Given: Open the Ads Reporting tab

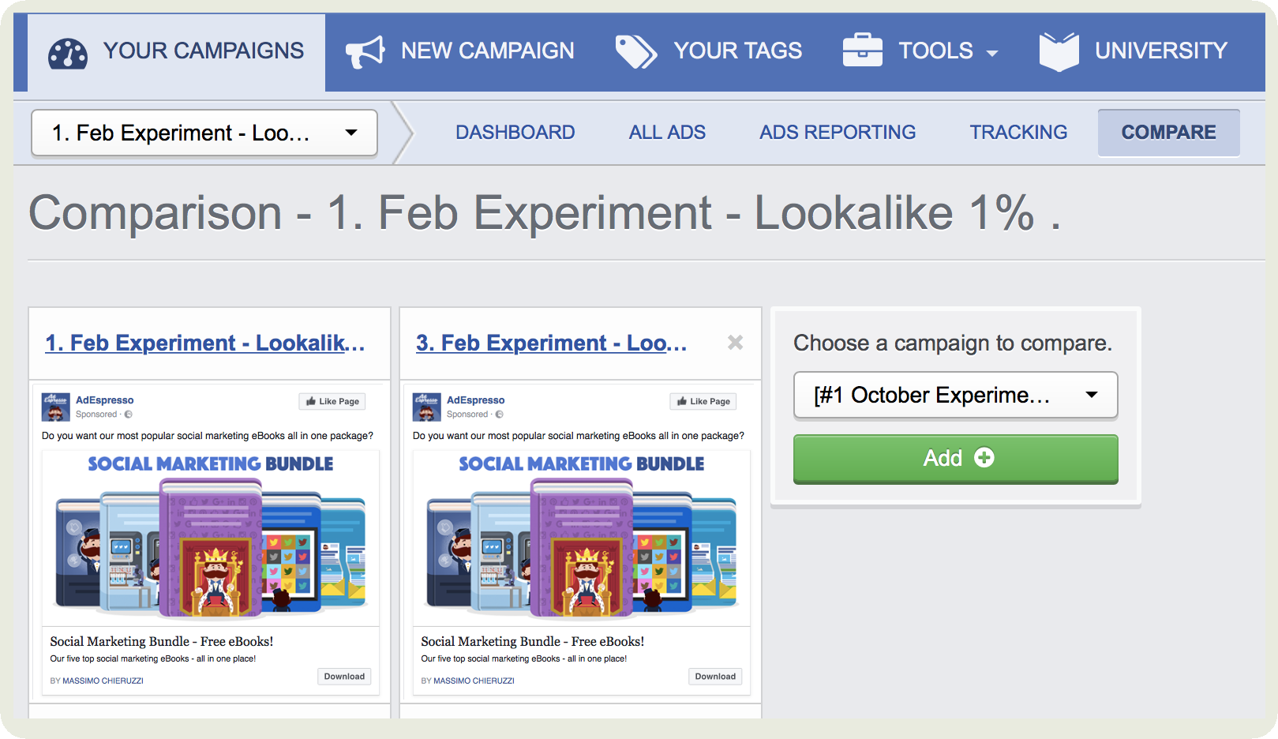Looking at the screenshot, I should coord(837,133).
